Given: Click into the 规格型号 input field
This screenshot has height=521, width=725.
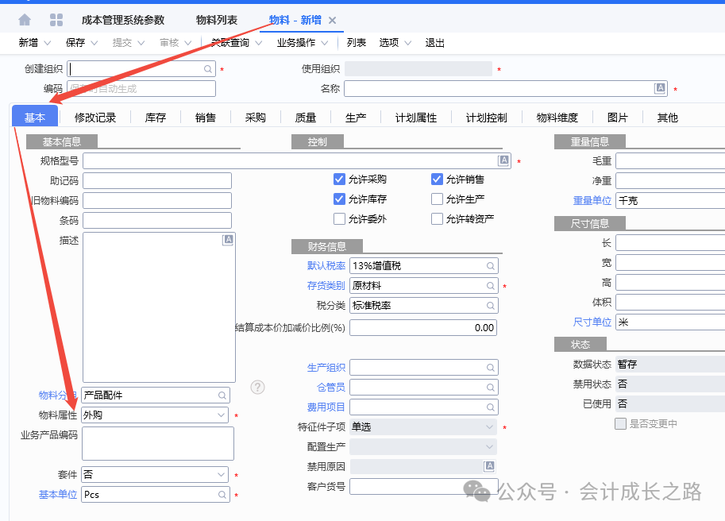Looking at the screenshot, I should 290,161.
